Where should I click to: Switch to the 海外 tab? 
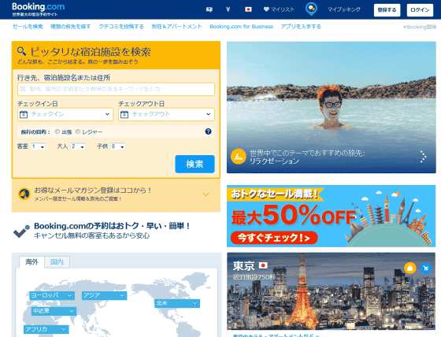[31, 262]
